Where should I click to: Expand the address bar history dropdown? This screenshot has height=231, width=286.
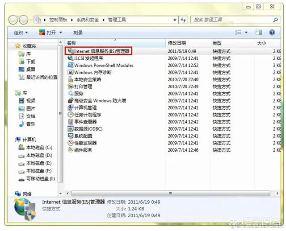click(x=175, y=20)
